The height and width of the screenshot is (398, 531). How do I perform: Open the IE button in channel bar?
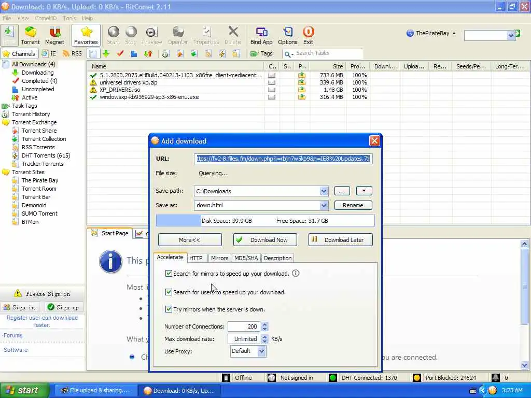(49, 53)
